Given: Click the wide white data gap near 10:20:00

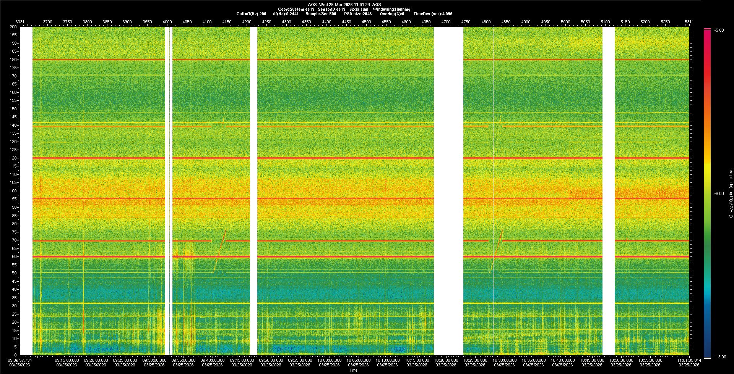Looking at the screenshot, I should point(448,191).
